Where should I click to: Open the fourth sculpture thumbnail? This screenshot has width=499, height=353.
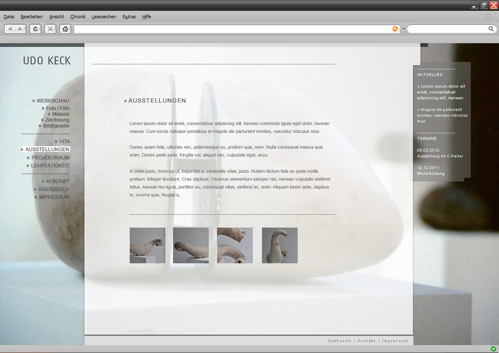[x=280, y=245]
